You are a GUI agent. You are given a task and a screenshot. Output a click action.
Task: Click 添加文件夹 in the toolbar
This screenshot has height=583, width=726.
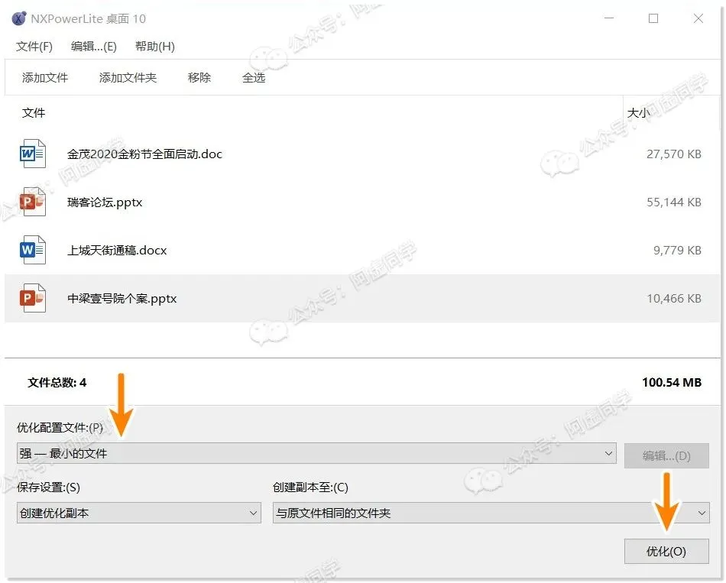[128, 77]
